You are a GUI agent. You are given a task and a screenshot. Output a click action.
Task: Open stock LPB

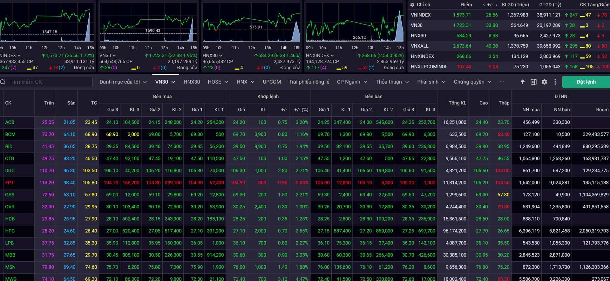(9, 243)
